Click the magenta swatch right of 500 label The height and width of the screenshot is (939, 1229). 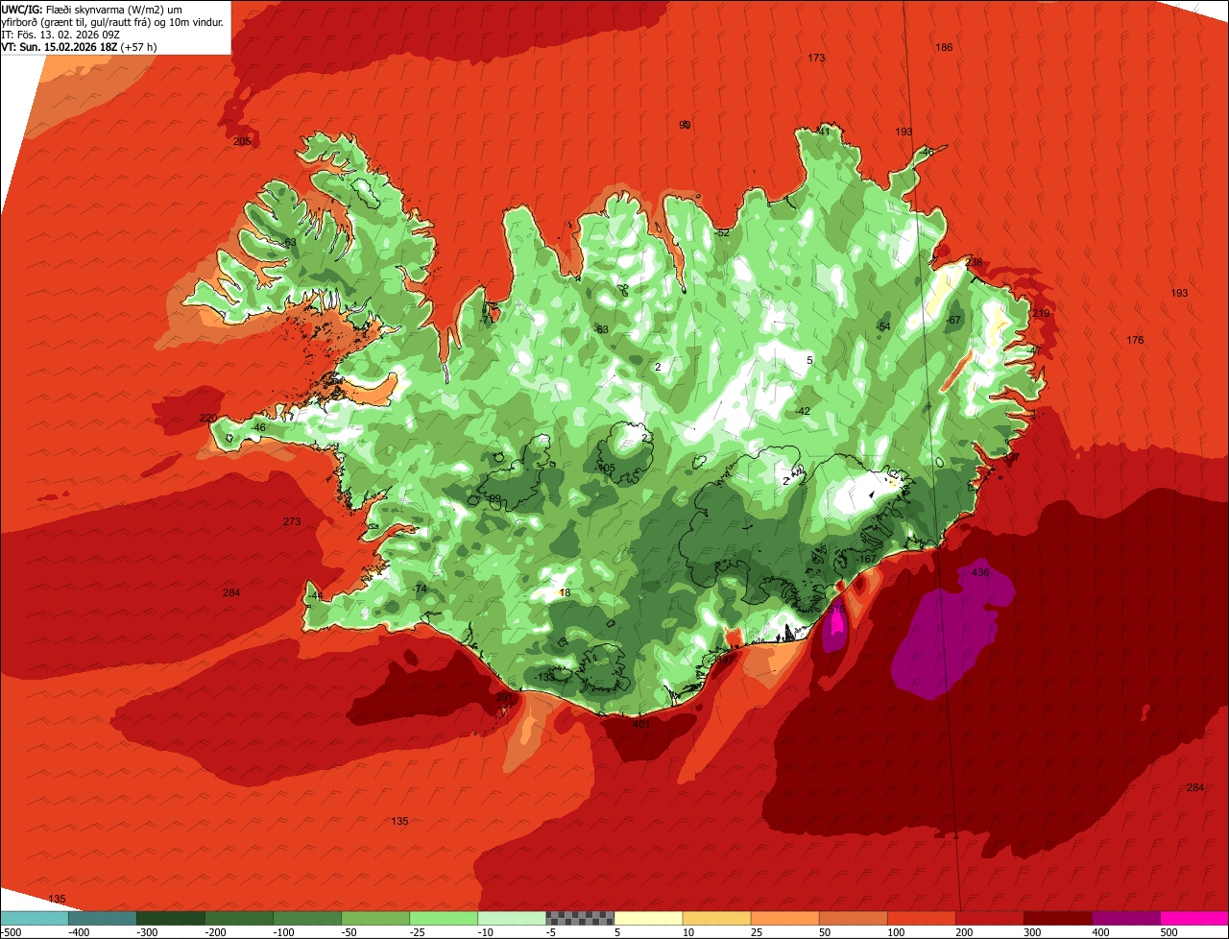click(1194, 918)
